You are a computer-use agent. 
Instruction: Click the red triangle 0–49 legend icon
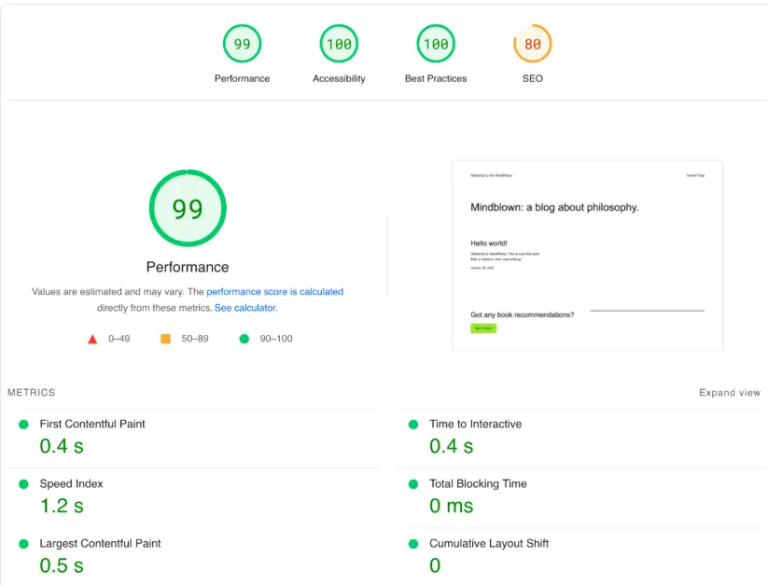click(x=92, y=339)
